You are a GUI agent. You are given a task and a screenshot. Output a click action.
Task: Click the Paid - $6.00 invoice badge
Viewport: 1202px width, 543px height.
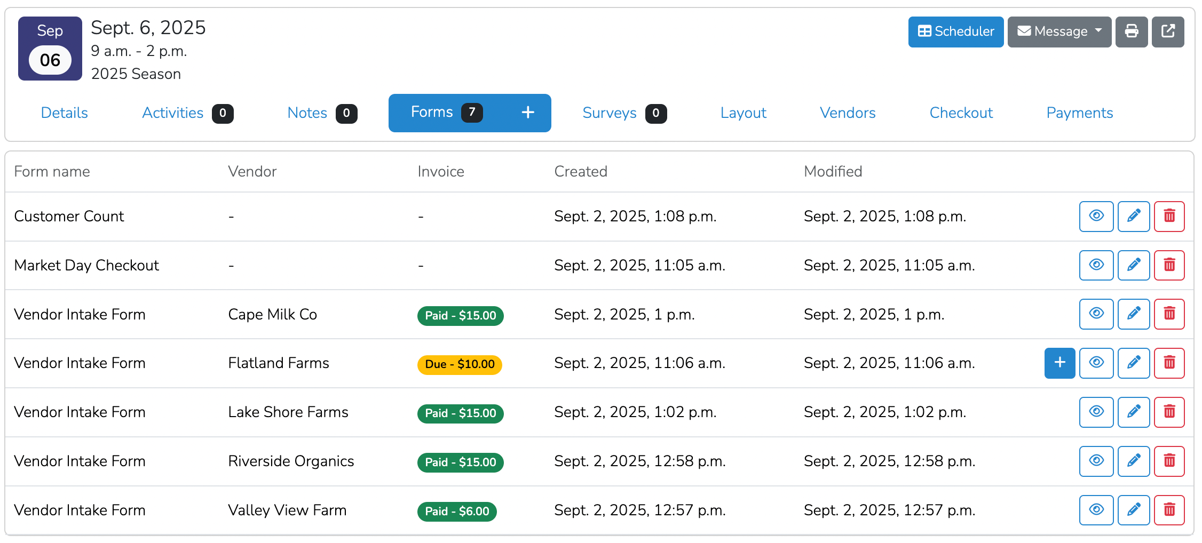point(456,511)
